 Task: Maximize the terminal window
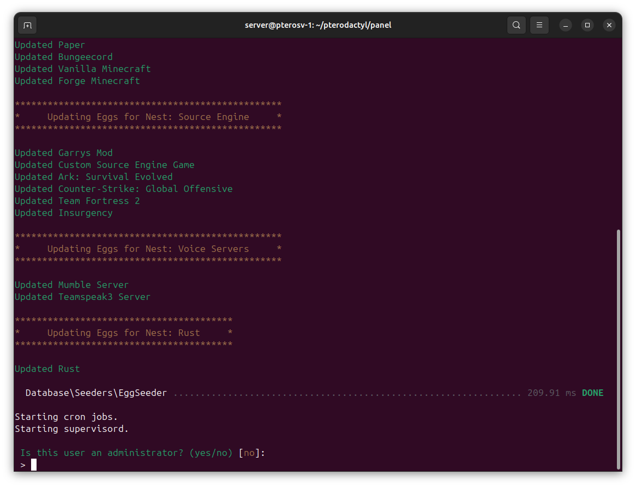click(x=587, y=25)
